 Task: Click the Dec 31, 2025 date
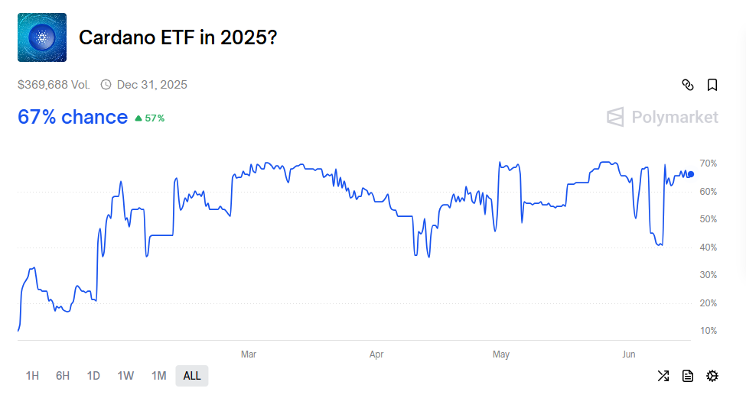click(151, 85)
